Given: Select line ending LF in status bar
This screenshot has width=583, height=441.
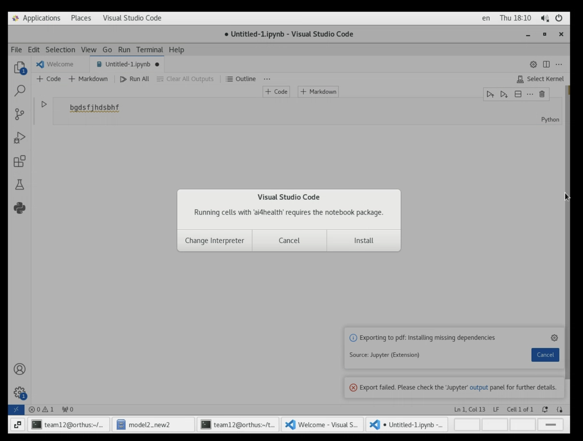Looking at the screenshot, I should (x=495, y=410).
